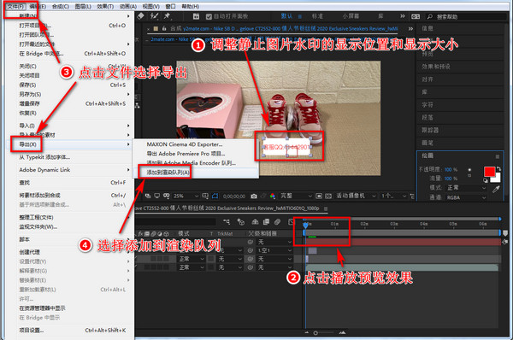Switch to 小屏幕 workspace
Viewport: 513px width, 340px height.
(x=351, y=16)
